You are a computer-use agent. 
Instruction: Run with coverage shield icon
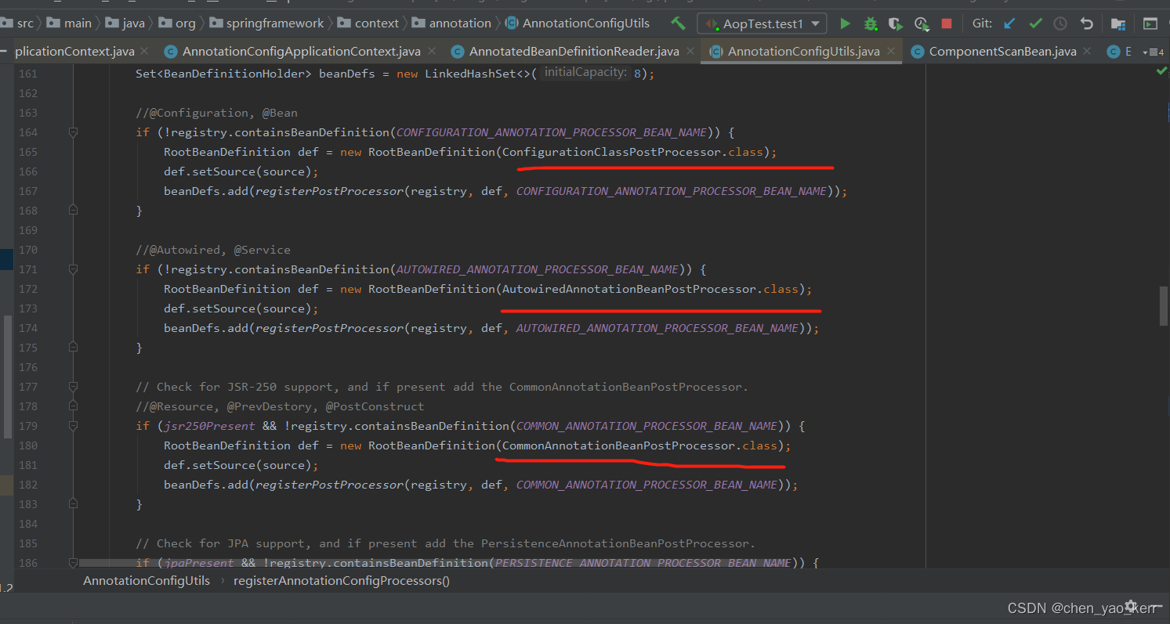click(895, 23)
